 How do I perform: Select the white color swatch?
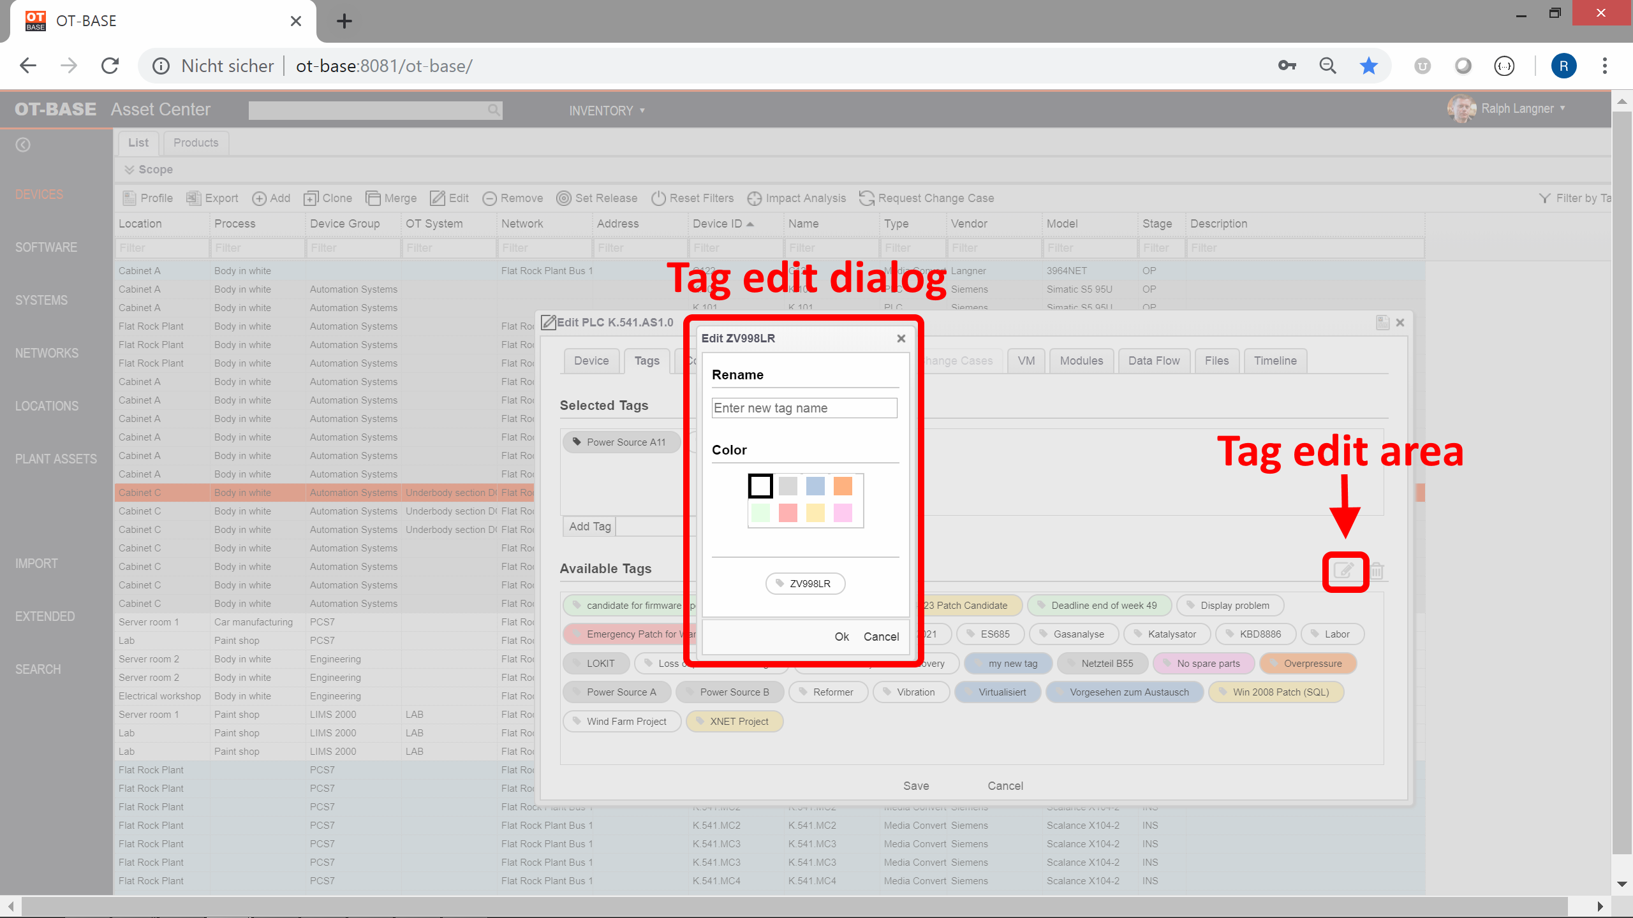coord(760,486)
